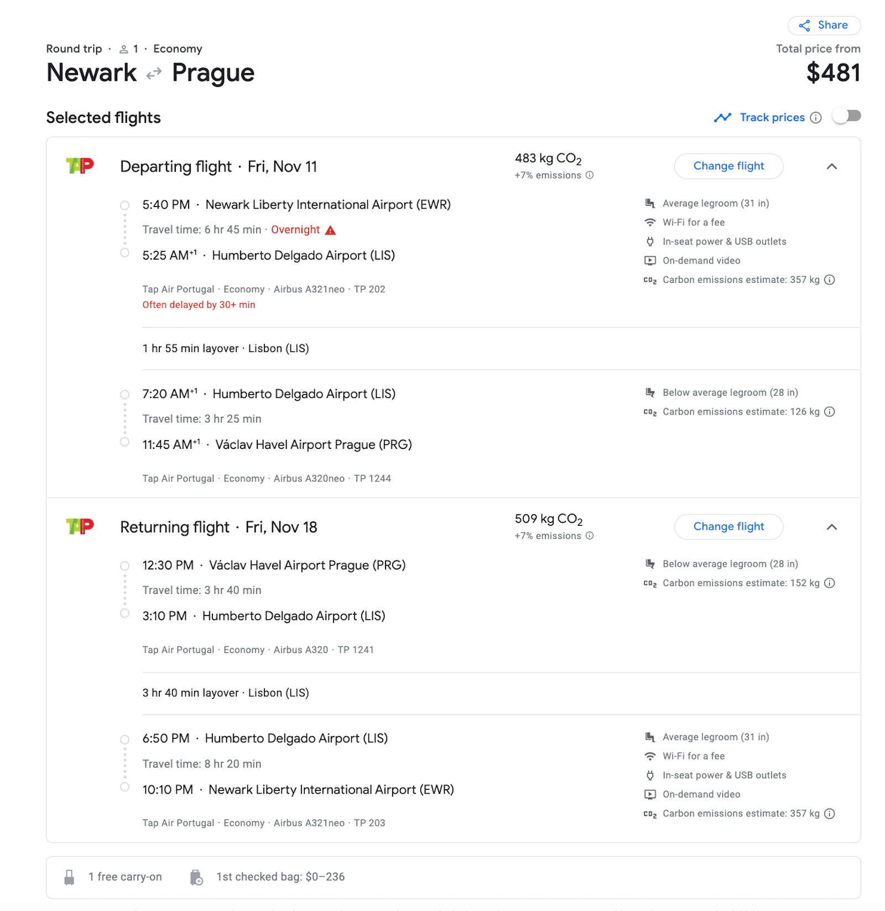Click the Wi-Fi for a fee icon
This screenshot has height=911, width=885.
(x=649, y=222)
